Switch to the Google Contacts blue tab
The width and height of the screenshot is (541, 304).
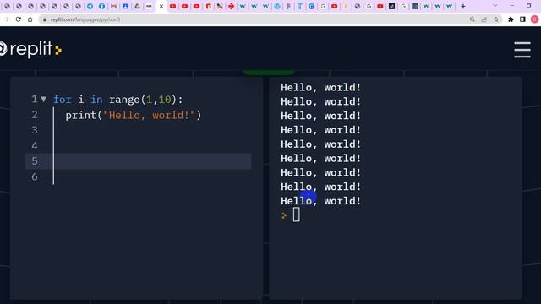126,6
